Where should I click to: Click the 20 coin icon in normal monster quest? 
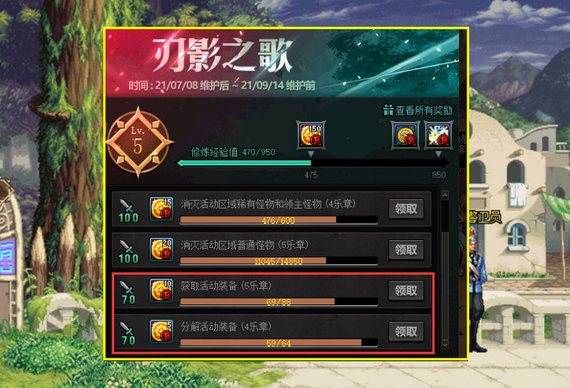(161, 250)
